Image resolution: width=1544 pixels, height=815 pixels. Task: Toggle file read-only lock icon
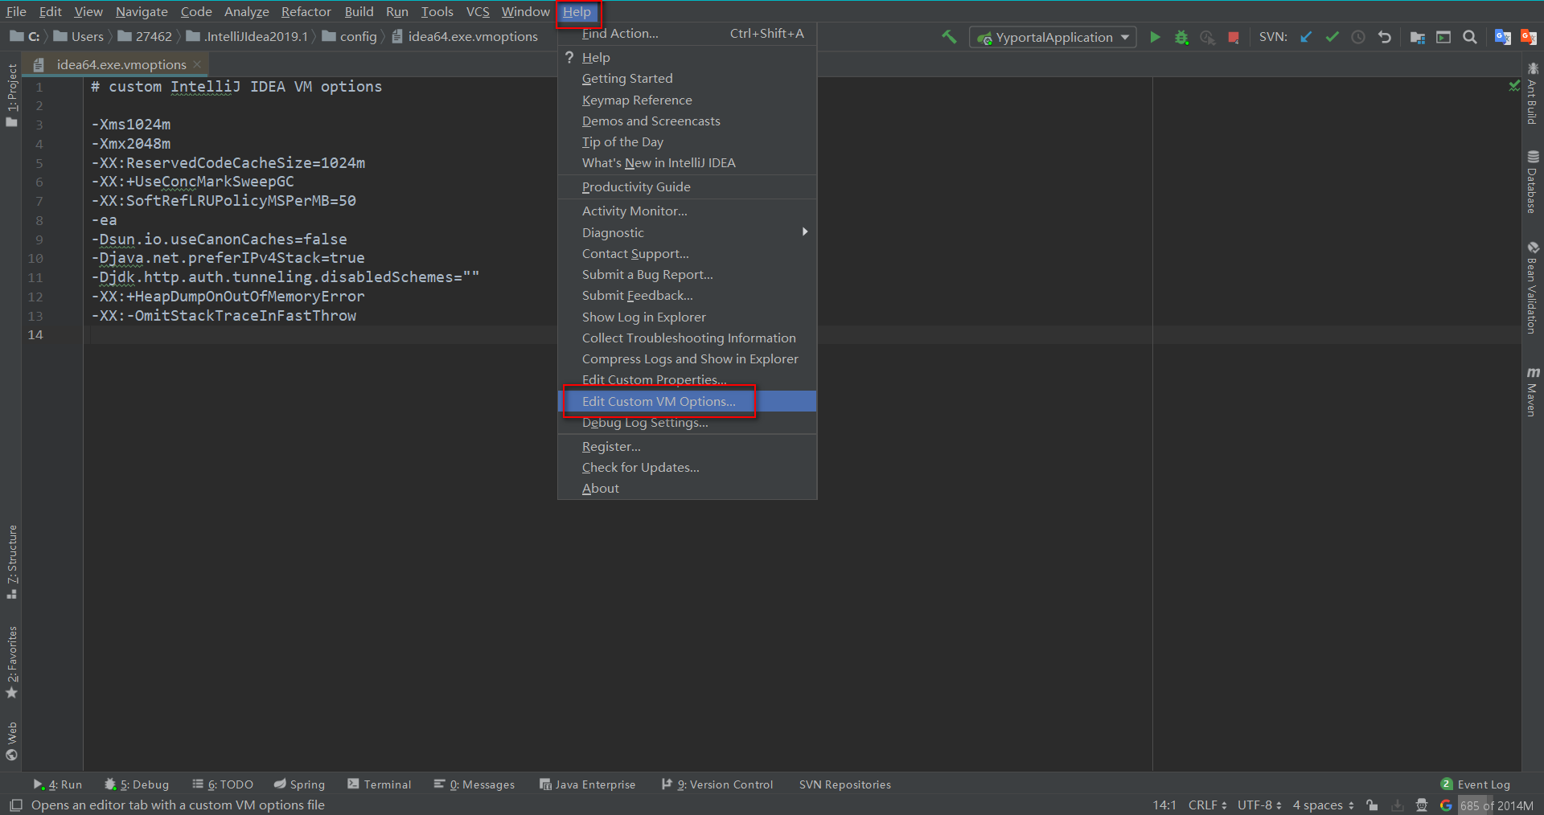coord(1372,805)
